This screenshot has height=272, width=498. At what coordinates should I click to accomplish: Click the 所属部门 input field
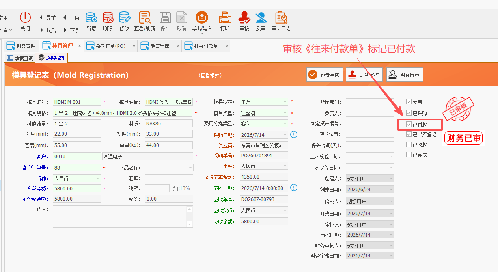(370, 102)
